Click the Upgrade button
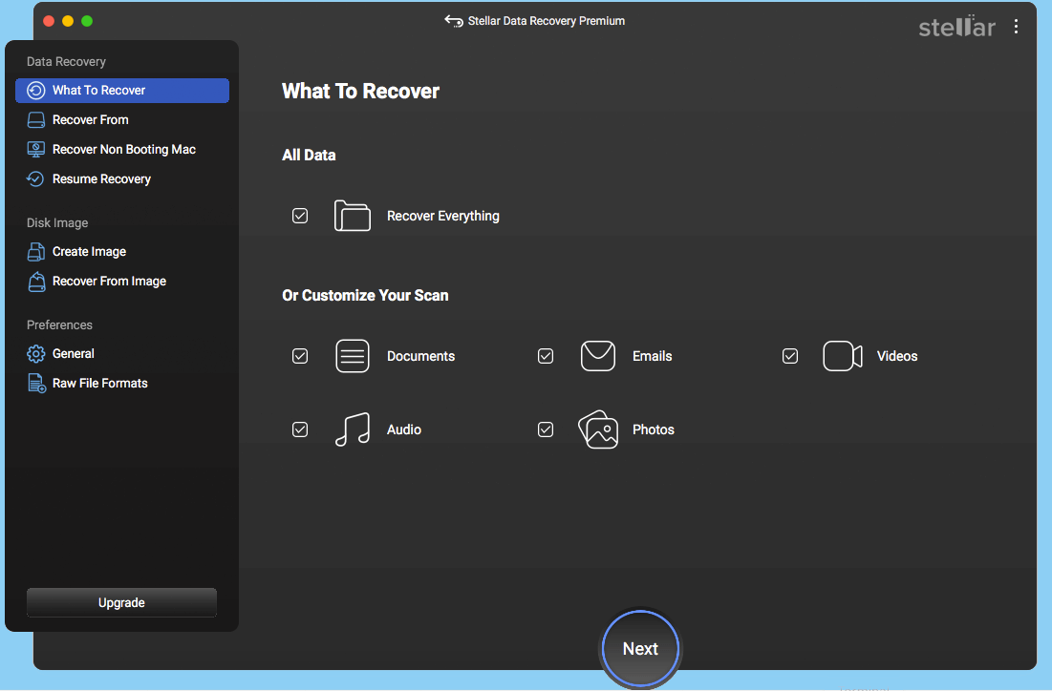The width and height of the screenshot is (1052, 691). pyautogui.click(x=121, y=602)
